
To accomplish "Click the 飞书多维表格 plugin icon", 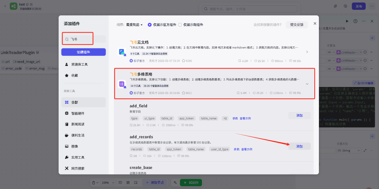I will (122, 84).
